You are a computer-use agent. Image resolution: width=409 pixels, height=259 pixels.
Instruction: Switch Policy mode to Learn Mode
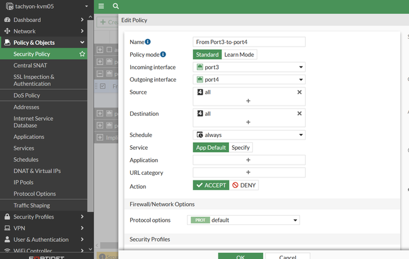pyautogui.click(x=239, y=55)
